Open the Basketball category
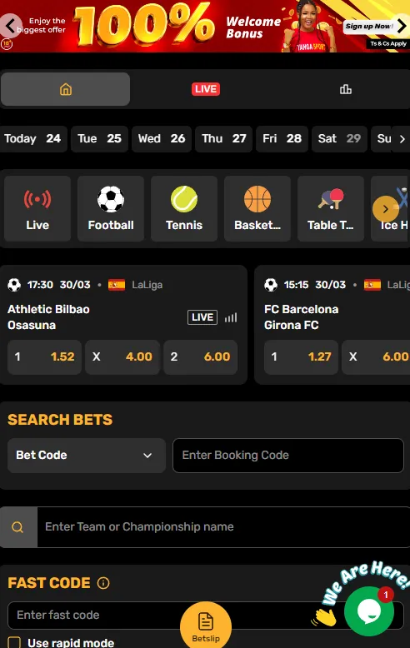410x648 pixels. 257,208
